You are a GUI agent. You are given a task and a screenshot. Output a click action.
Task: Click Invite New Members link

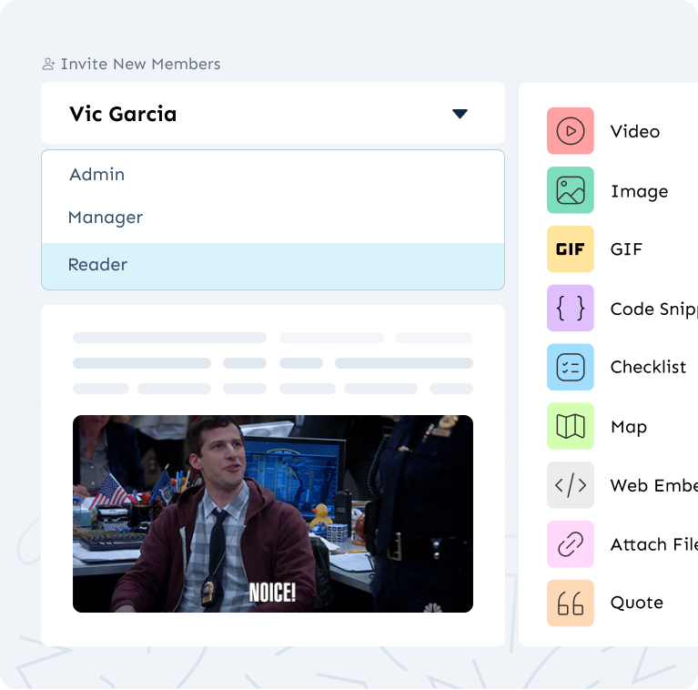(x=140, y=65)
